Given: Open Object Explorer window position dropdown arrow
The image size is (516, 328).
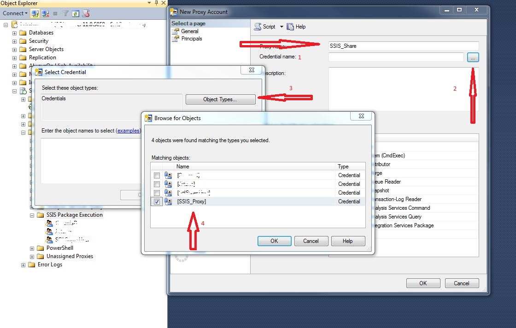Looking at the screenshot, I should pyautogui.click(x=149, y=3).
